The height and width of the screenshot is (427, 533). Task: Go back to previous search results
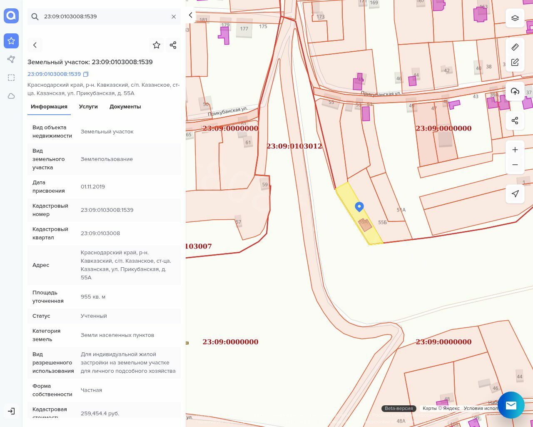point(35,45)
